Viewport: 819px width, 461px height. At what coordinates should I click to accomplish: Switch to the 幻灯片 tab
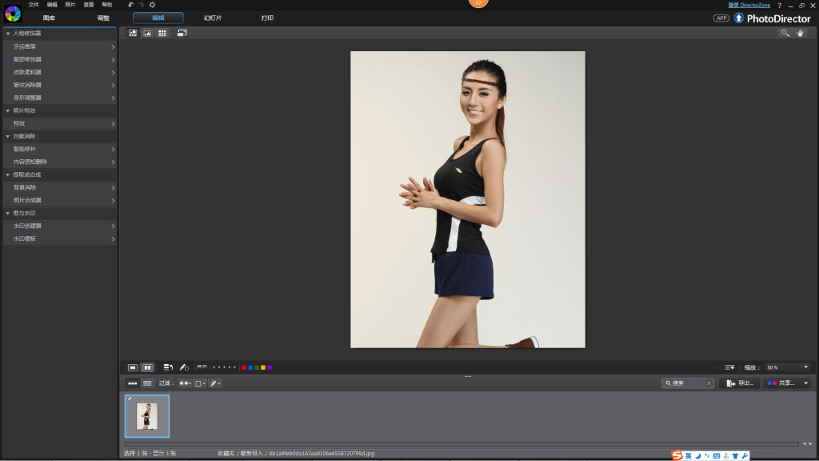213,18
